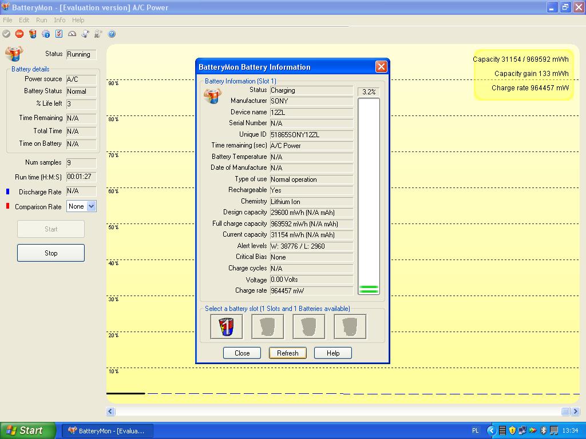Viewport: 586px width, 439px height.
Task: Click the blue Discharge Rate color marker
Action: [x=7, y=191]
